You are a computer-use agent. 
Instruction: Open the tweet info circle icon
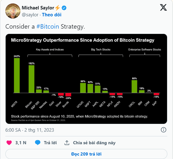click(x=163, y=130)
